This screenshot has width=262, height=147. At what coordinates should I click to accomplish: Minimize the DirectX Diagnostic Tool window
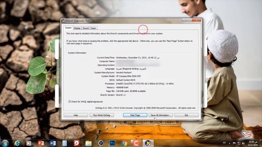click(x=184, y=20)
